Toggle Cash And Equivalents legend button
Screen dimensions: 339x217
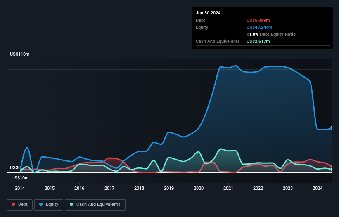(x=95, y=205)
